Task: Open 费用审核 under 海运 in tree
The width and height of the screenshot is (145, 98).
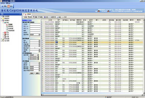Action: pyautogui.click(x=10, y=26)
